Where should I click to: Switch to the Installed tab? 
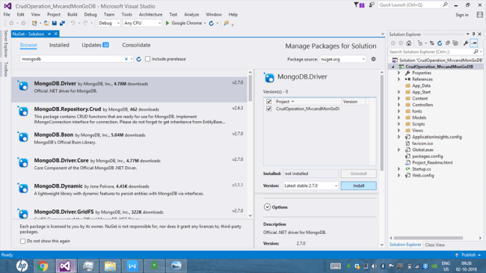59,46
